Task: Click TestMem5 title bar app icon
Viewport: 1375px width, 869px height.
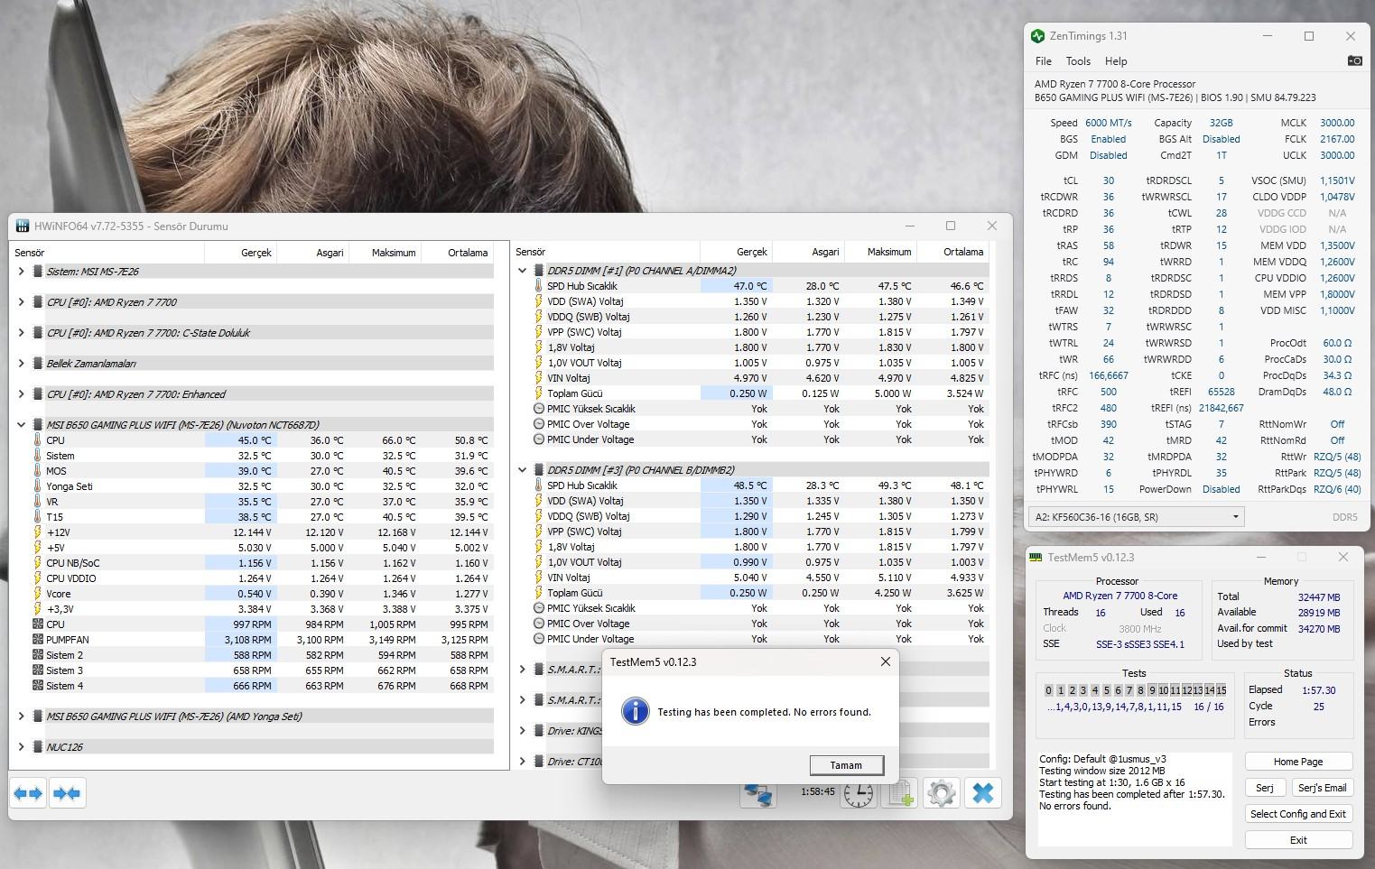Action: [x=1036, y=558]
